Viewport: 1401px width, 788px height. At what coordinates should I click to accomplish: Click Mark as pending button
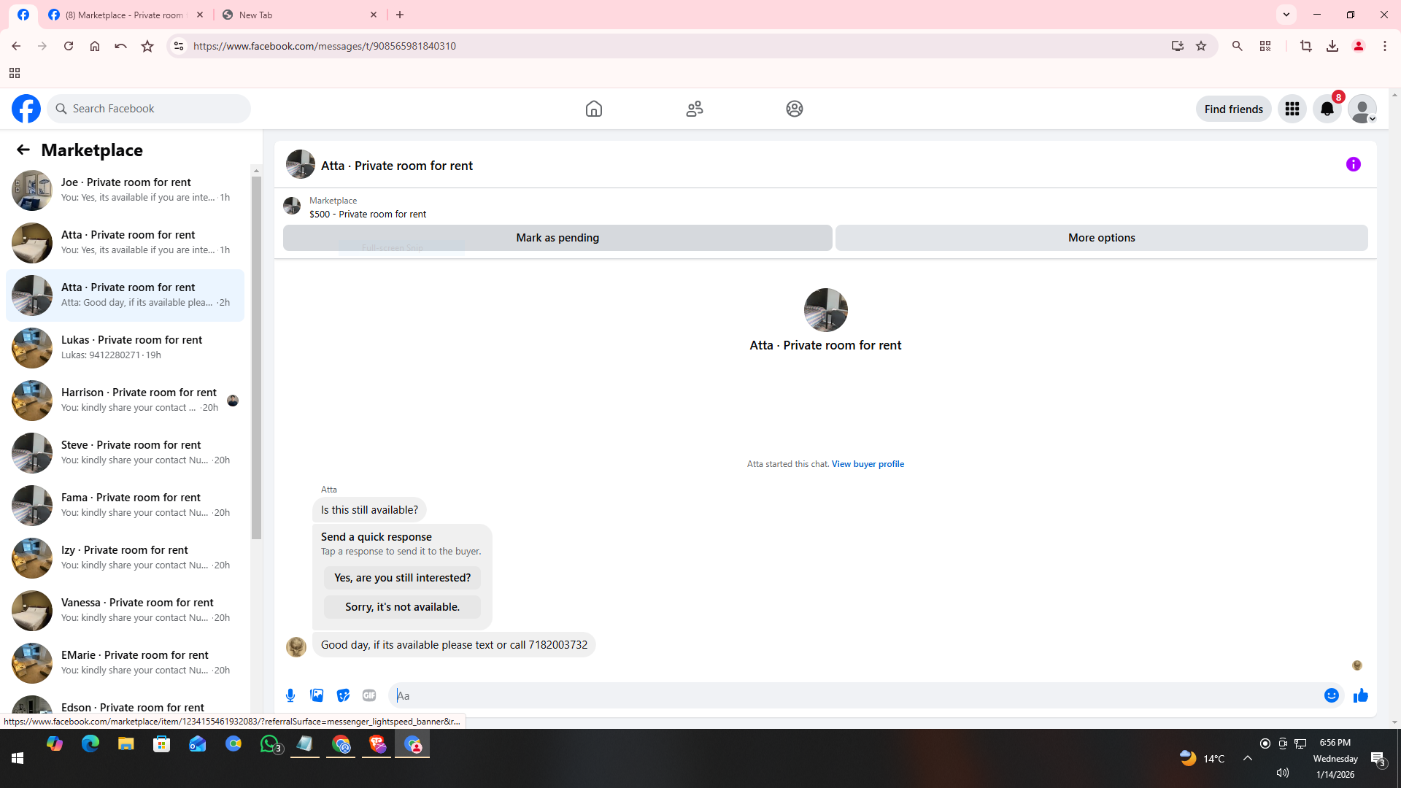pos(557,238)
